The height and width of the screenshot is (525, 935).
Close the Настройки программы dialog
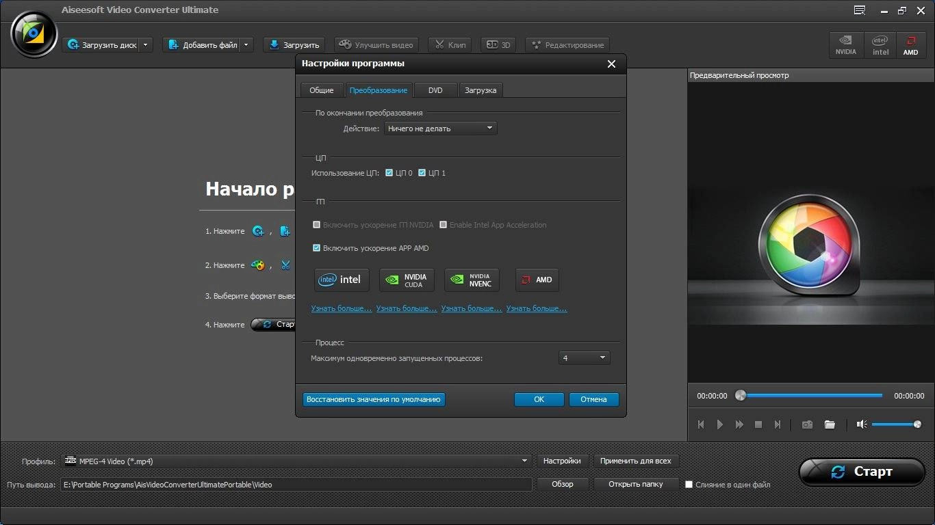pos(611,64)
